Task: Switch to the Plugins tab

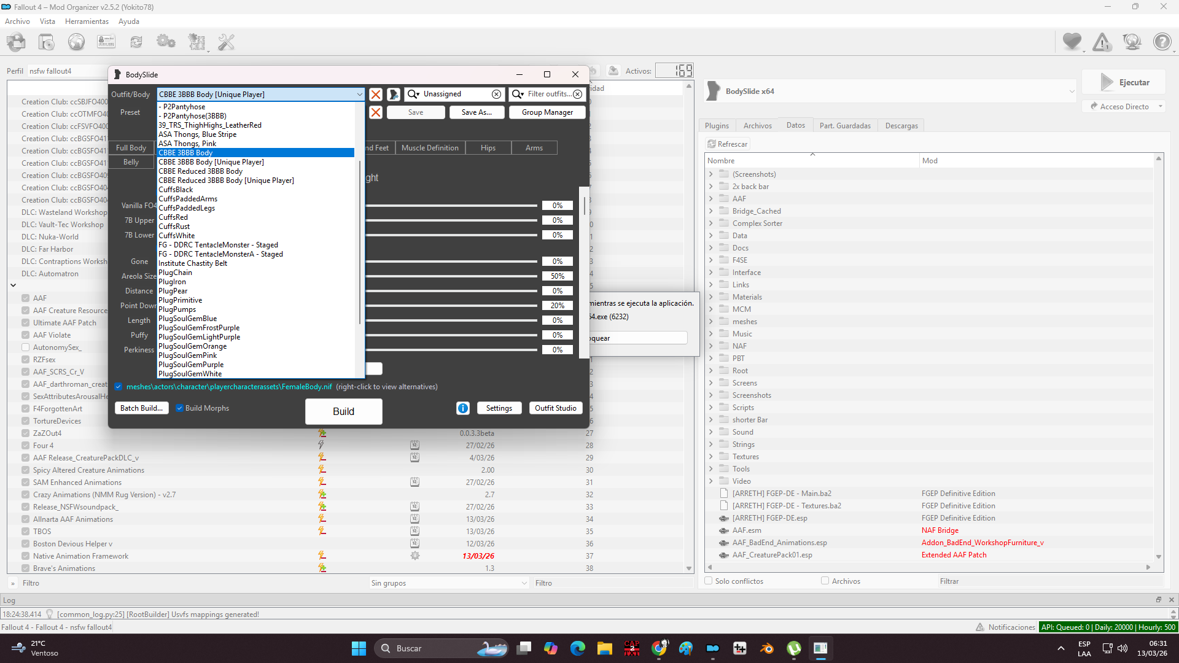Action: [717, 126]
